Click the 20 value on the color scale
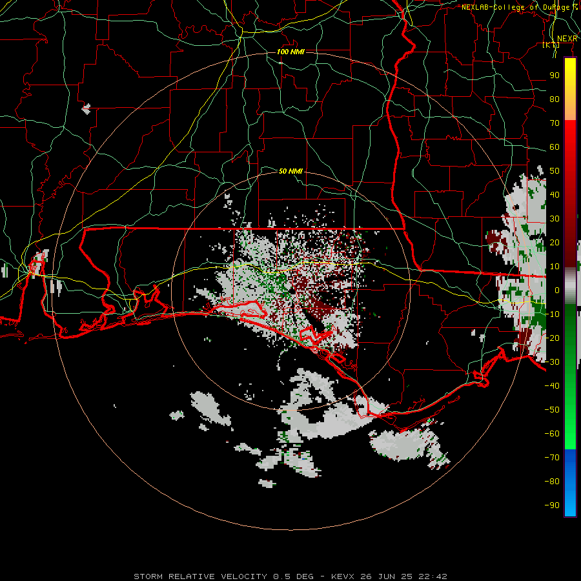 point(555,242)
